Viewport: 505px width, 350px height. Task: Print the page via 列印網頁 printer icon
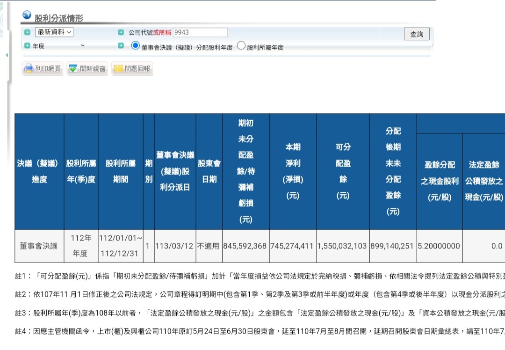(43, 69)
